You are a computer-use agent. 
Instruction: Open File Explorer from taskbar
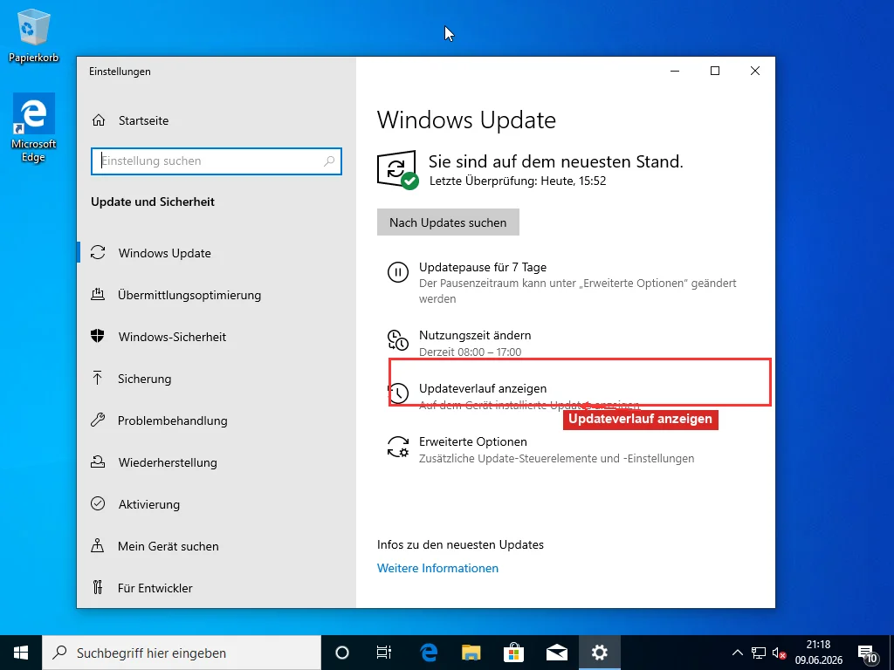[x=471, y=653]
